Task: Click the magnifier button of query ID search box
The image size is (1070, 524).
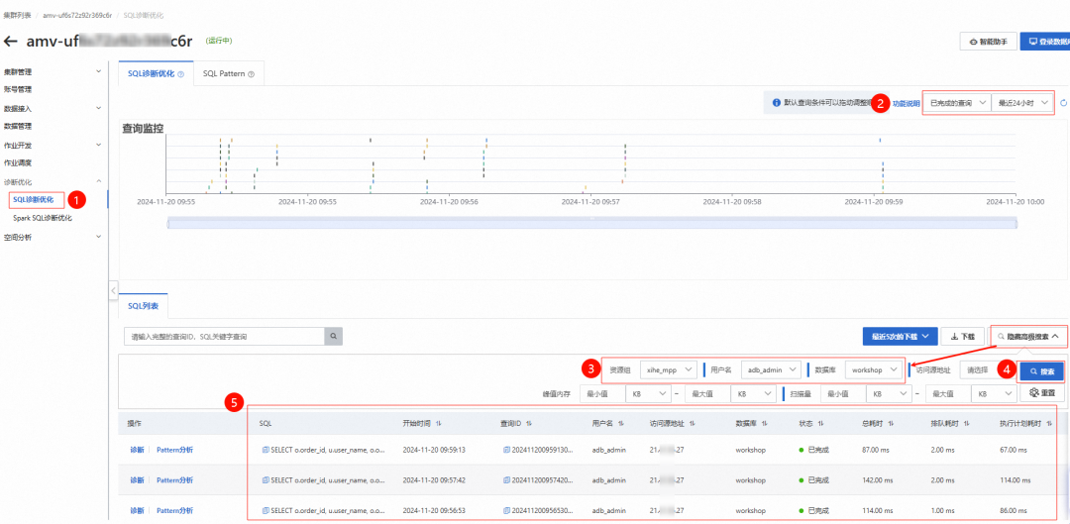Action: (x=334, y=337)
